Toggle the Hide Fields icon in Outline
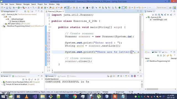The image size is (177, 99). click(x=162, y=15)
